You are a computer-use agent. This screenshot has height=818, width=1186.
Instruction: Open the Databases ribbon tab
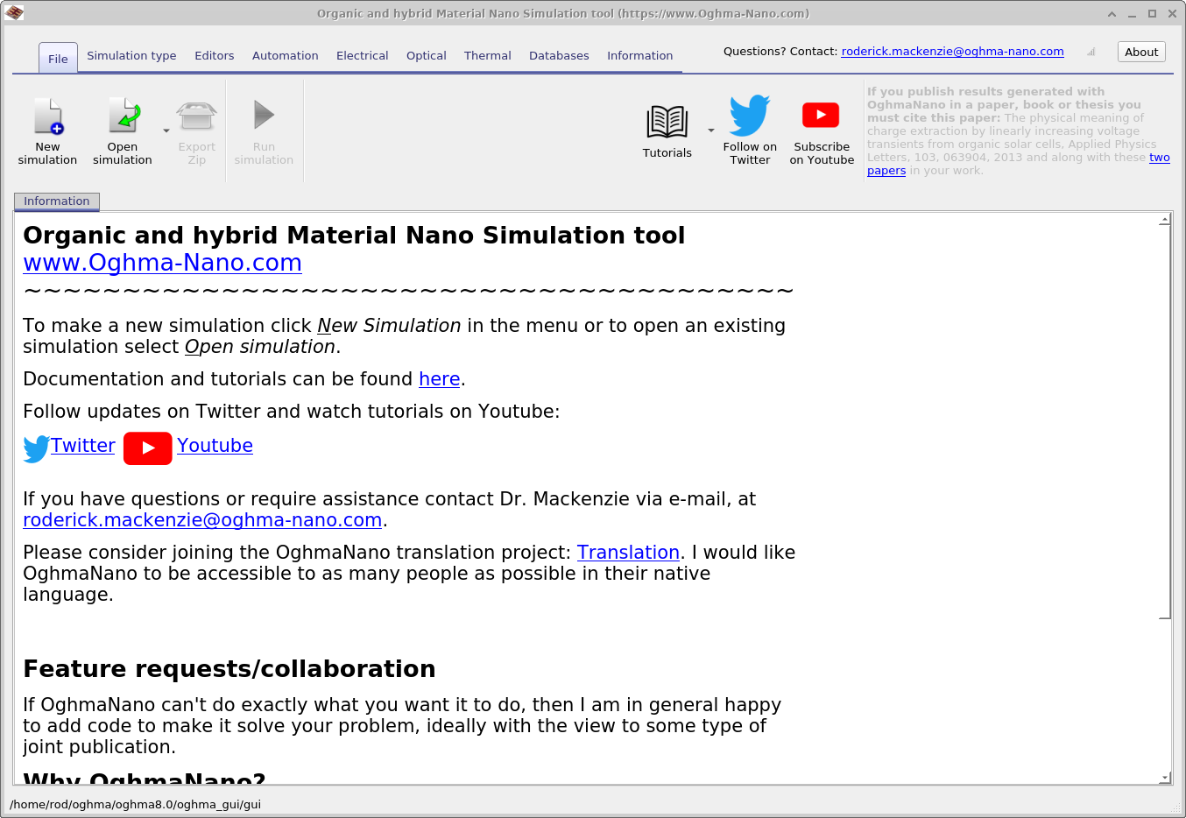coord(559,56)
